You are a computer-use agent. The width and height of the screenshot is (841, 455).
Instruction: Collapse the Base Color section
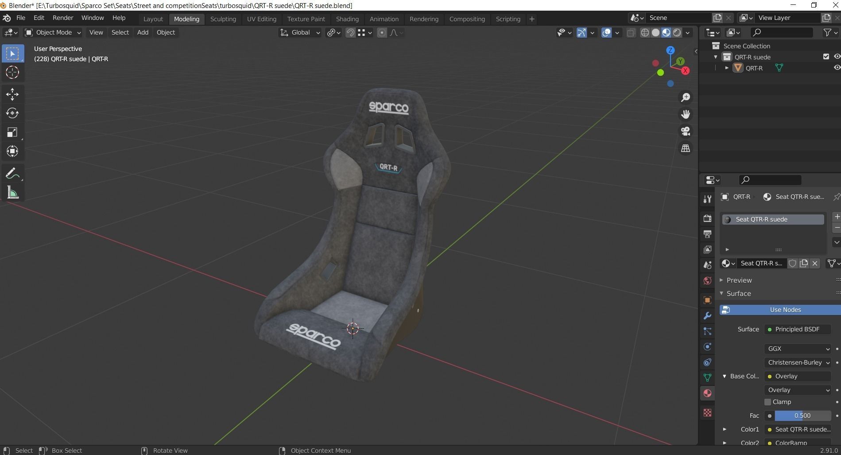pyautogui.click(x=725, y=376)
